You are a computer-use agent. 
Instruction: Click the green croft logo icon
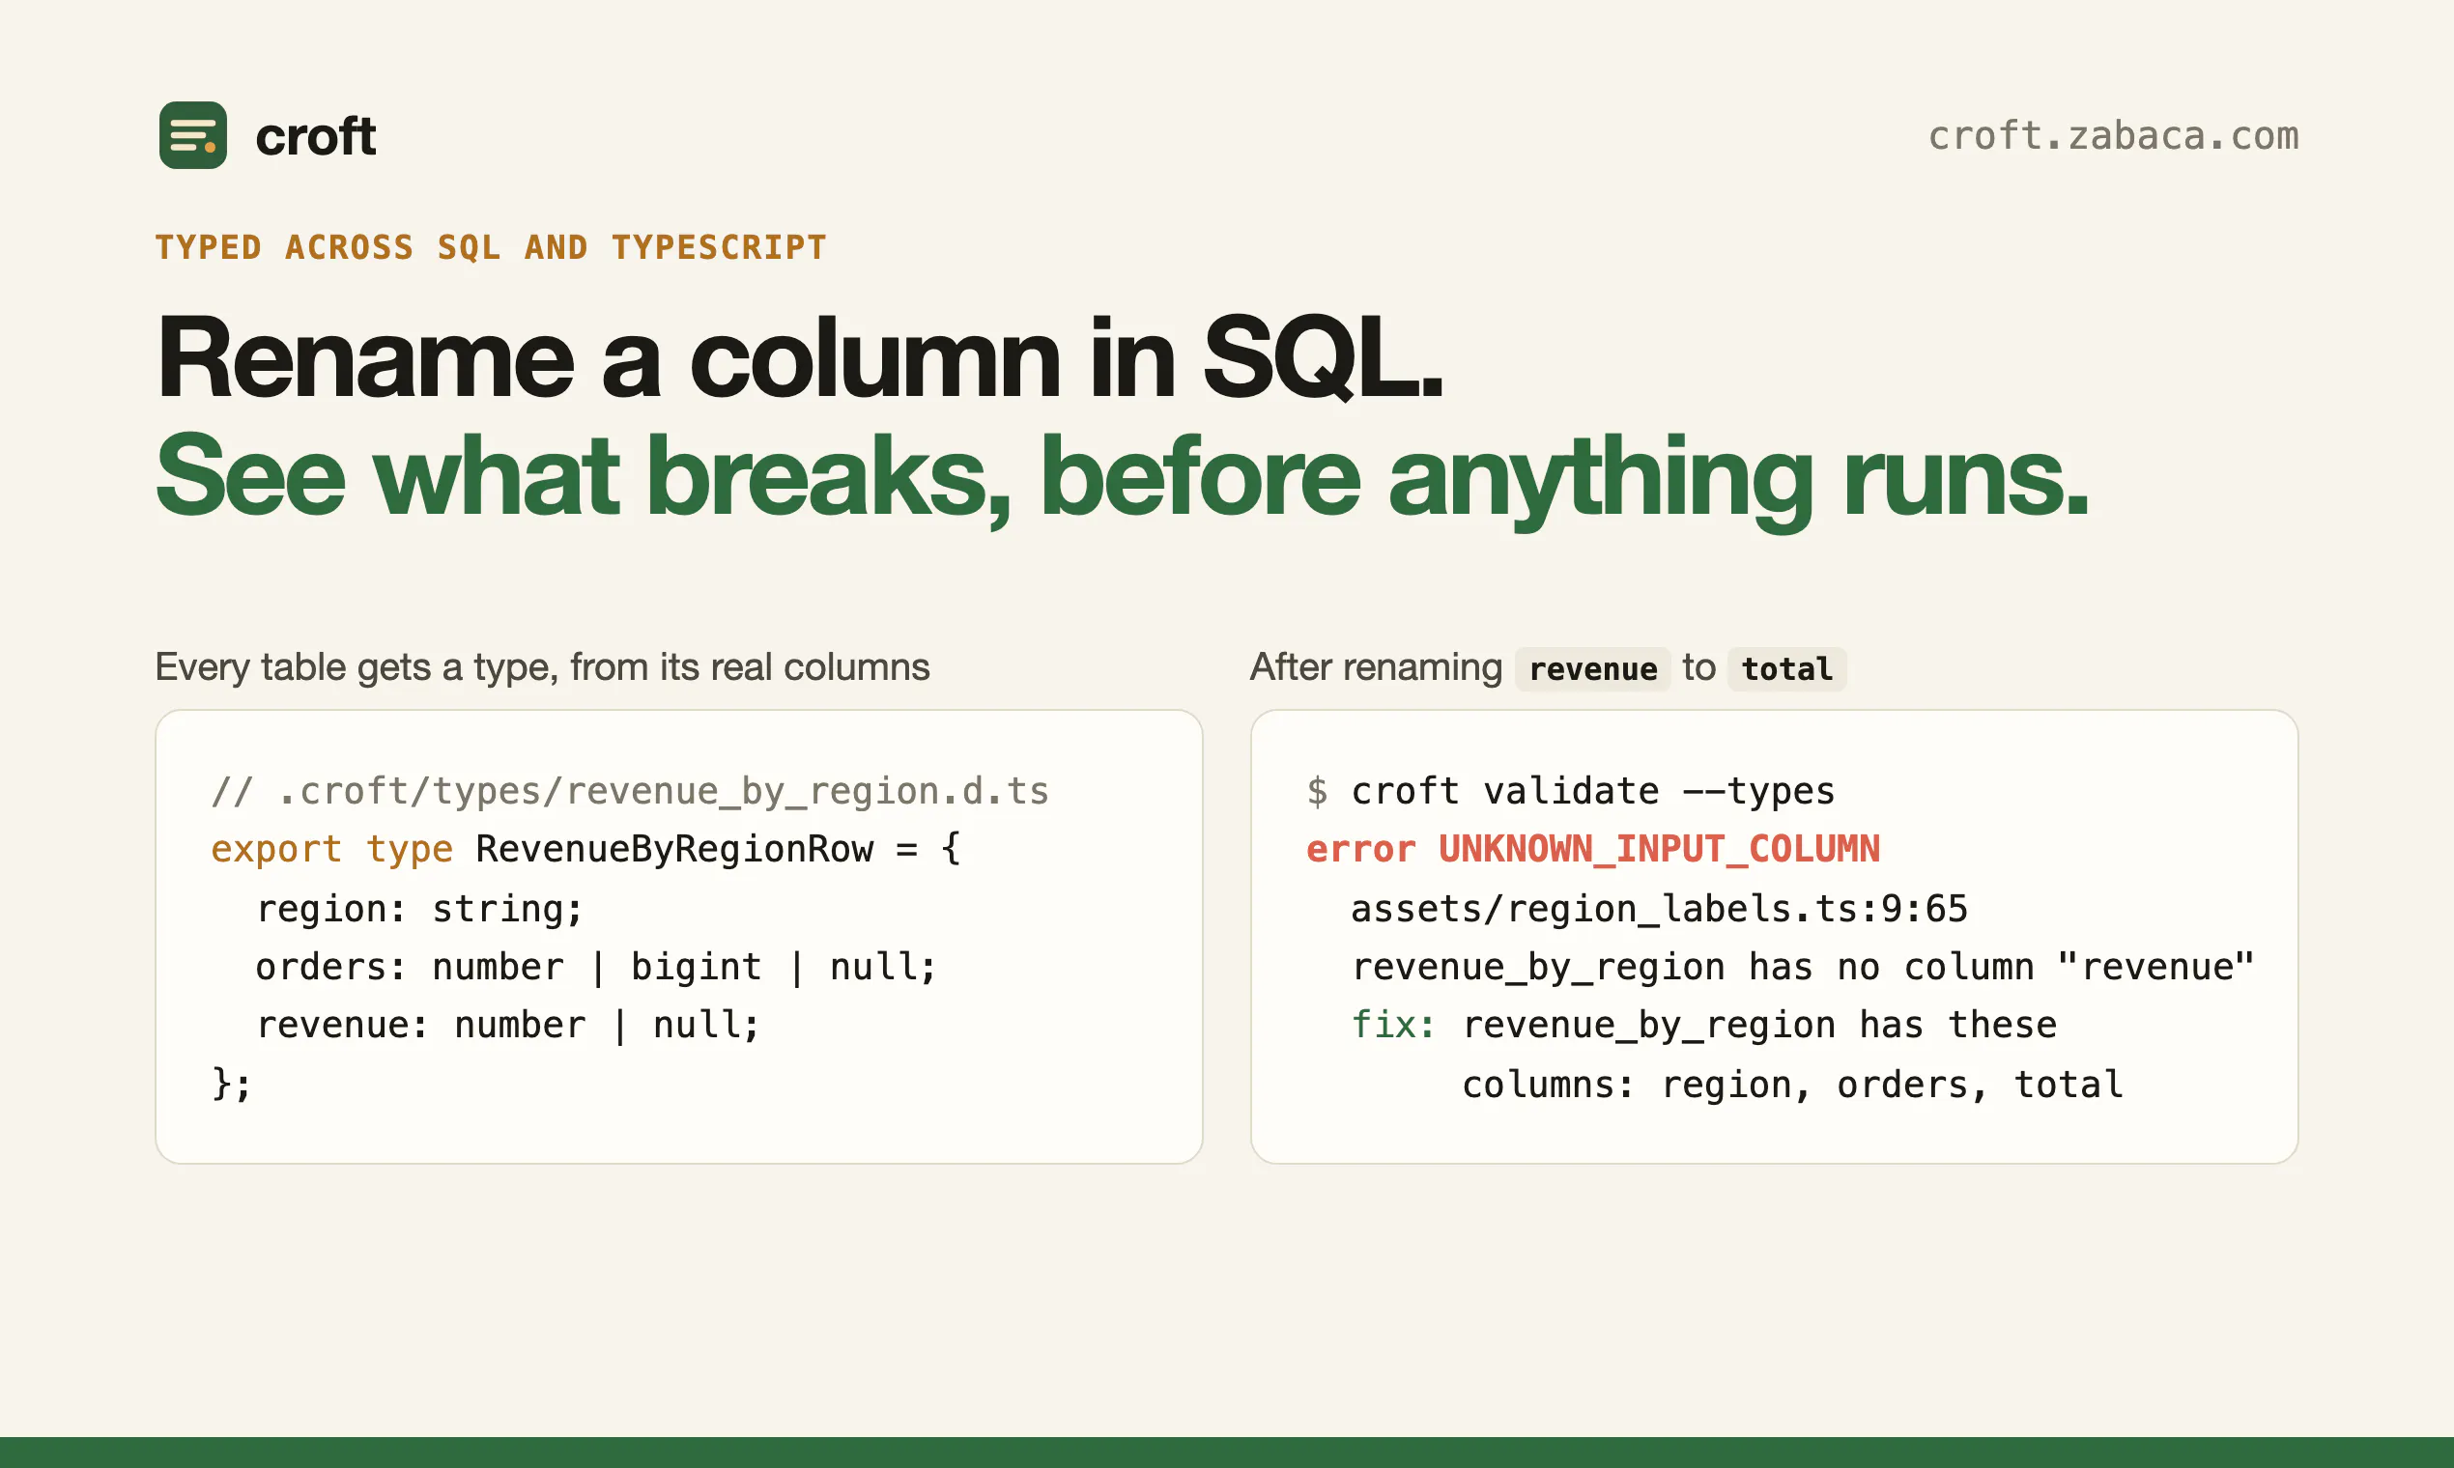click(193, 134)
